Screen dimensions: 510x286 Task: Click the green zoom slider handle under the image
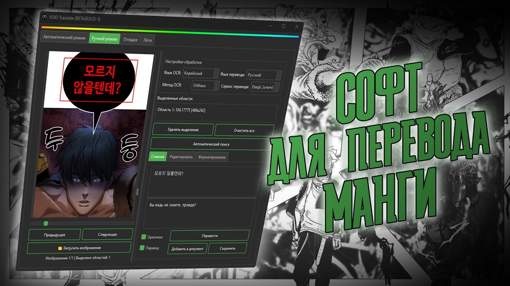[x=46, y=223]
